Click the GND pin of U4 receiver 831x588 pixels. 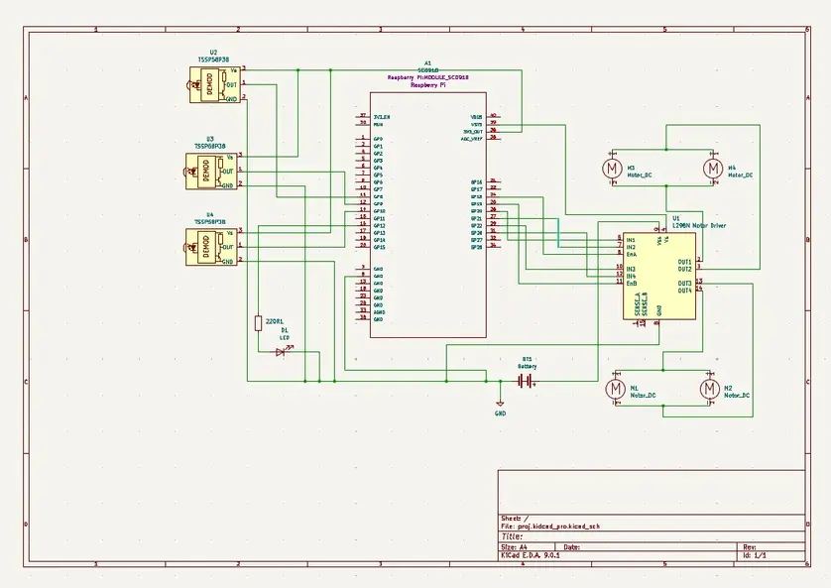[x=227, y=262]
